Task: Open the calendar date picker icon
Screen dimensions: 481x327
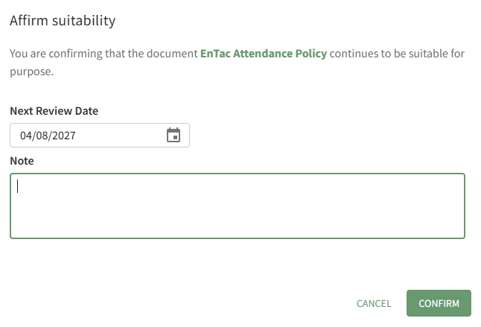Action: coord(173,136)
